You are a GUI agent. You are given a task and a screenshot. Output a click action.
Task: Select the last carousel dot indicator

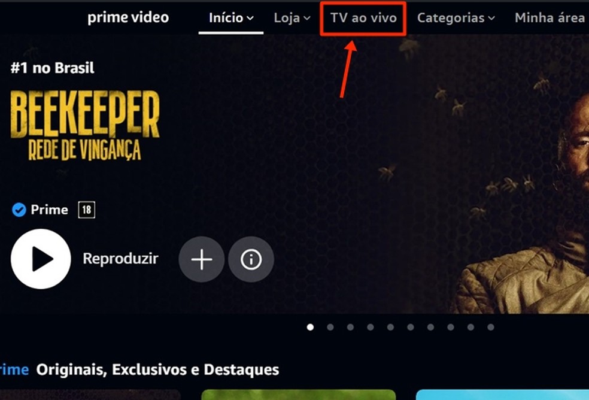coord(491,327)
